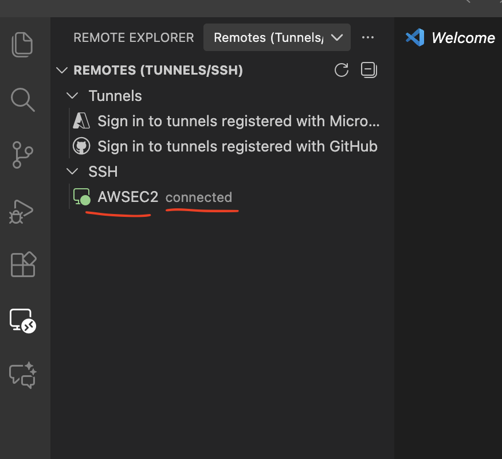
Task: Collapse all items in Remote Explorer
Action: [368, 69]
